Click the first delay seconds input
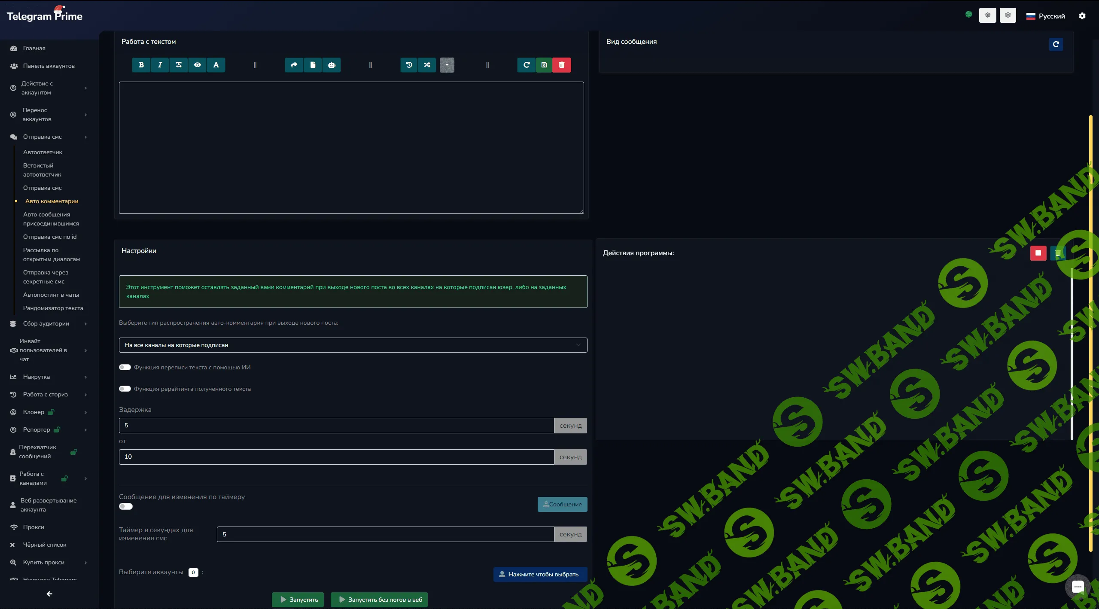 click(x=336, y=425)
